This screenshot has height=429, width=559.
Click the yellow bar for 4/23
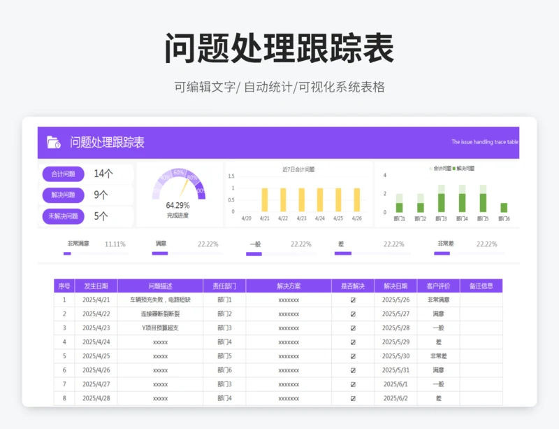[302, 200]
